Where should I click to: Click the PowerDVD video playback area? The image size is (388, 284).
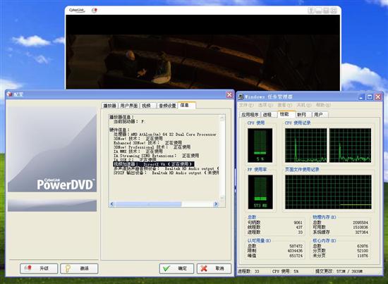(203, 52)
